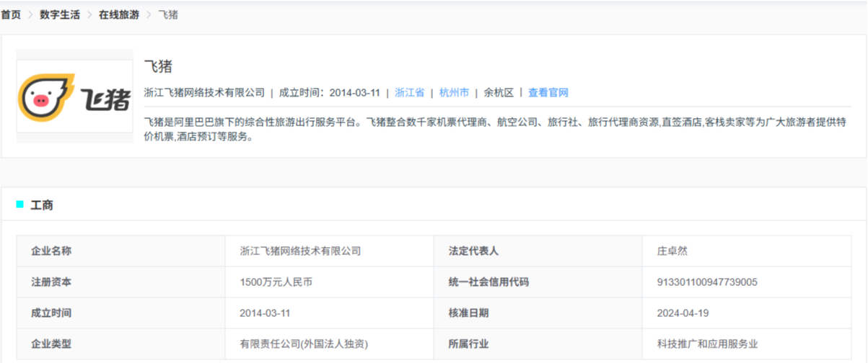
Task: Open 数字生活 breadcrumb category
Action: [60, 14]
